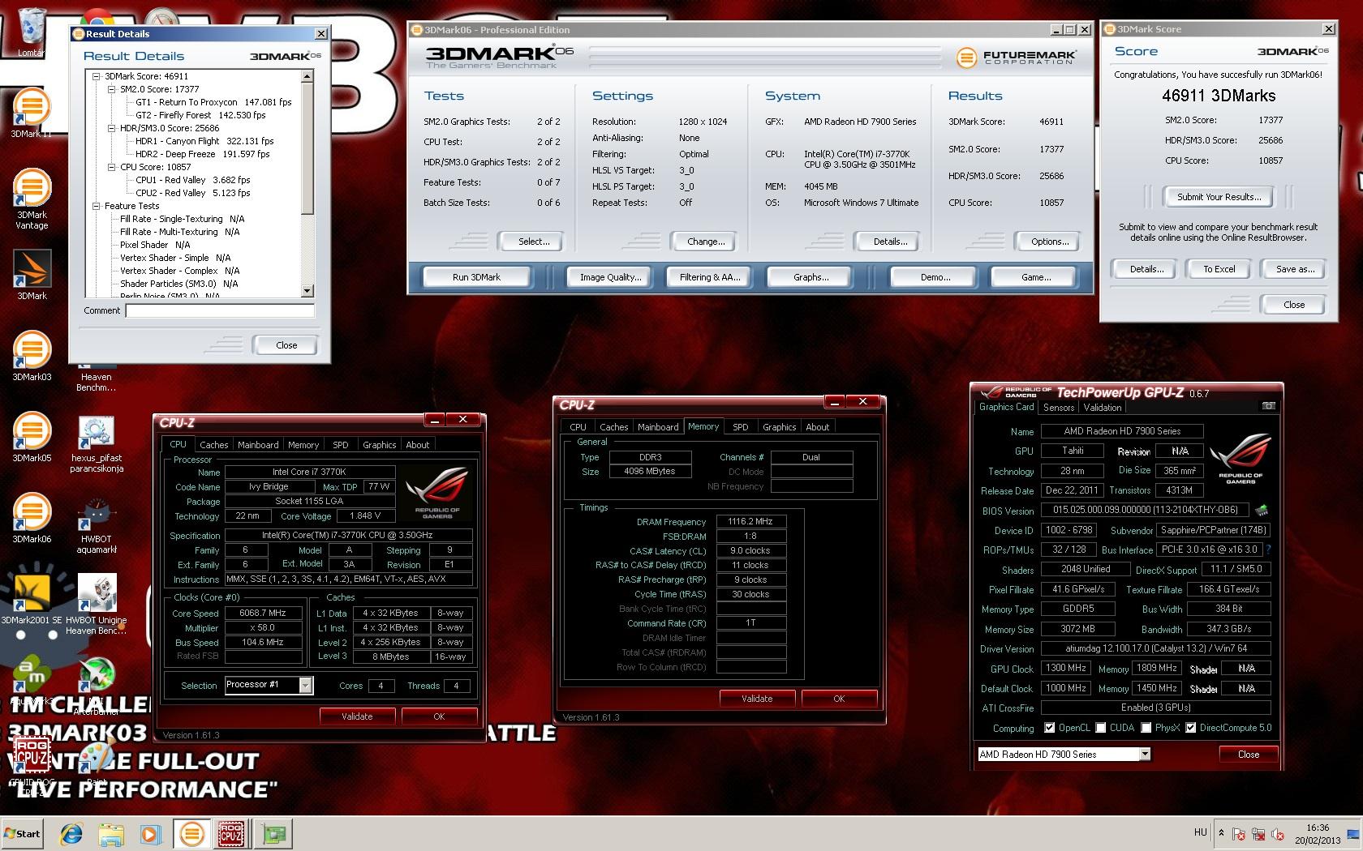Collapse the Feature Tests tree node
The image size is (1363, 851).
point(97,206)
